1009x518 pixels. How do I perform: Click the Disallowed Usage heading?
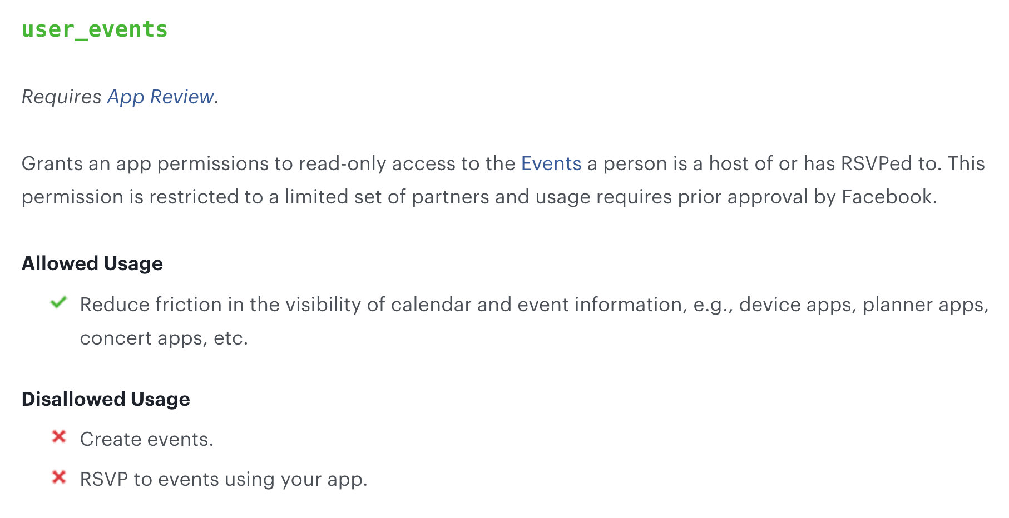(x=106, y=399)
